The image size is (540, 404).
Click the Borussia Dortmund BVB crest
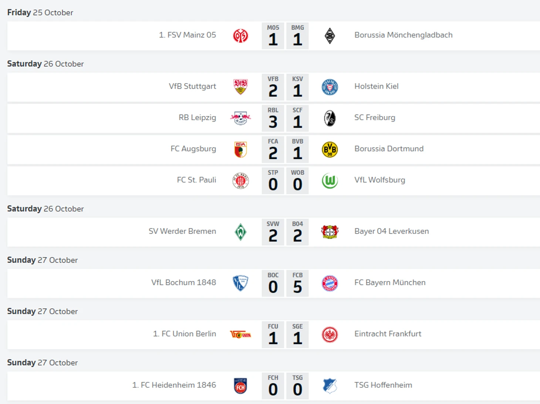tap(330, 150)
